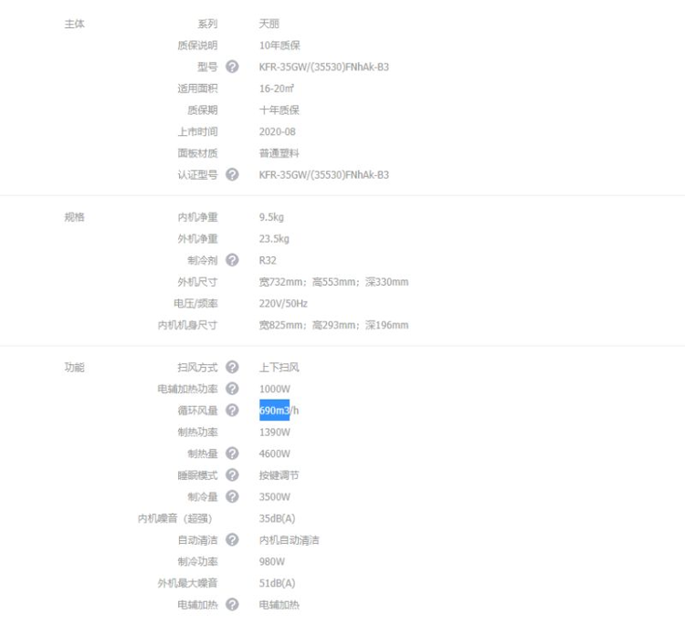Viewport: 685px width, 625px height.
Task: Click the 天丽 series value
Action: [x=269, y=23]
